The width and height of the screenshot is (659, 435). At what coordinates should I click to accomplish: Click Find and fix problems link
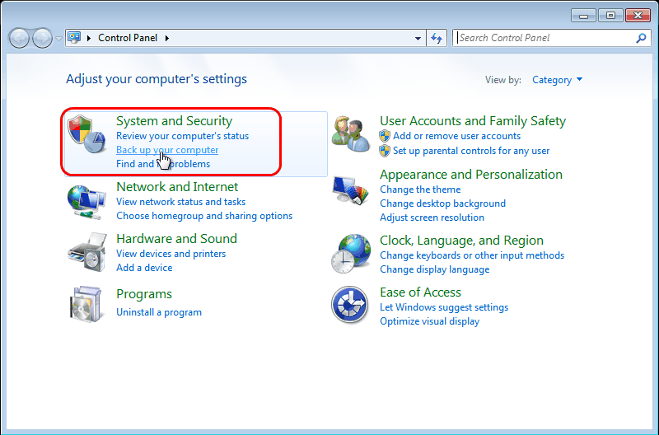163,164
